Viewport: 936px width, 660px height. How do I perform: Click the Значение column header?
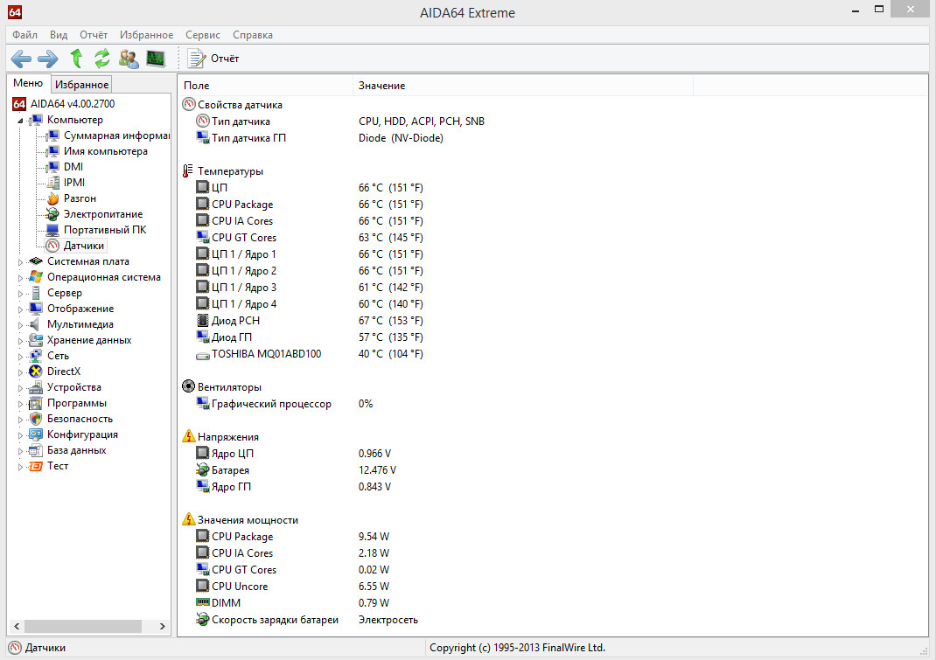(x=523, y=86)
